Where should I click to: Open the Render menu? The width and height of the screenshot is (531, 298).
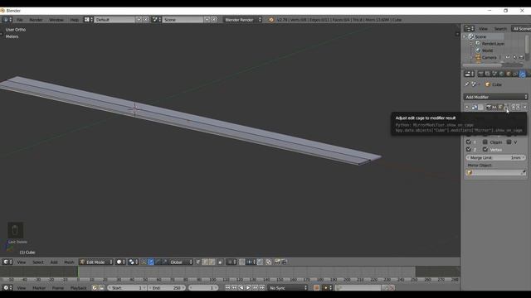click(36, 20)
